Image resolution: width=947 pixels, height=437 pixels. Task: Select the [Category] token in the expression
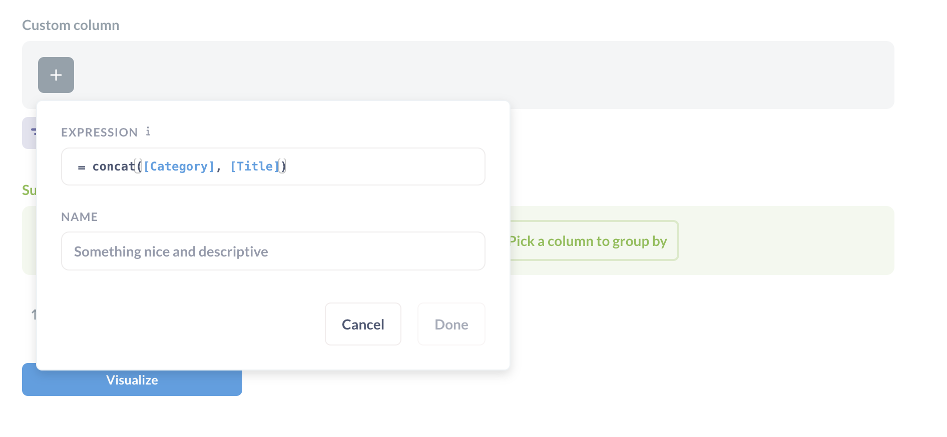tap(179, 166)
